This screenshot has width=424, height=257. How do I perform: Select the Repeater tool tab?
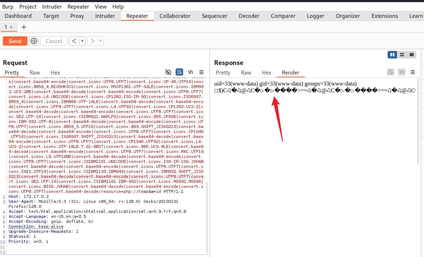pyautogui.click(x=137, y=16)
